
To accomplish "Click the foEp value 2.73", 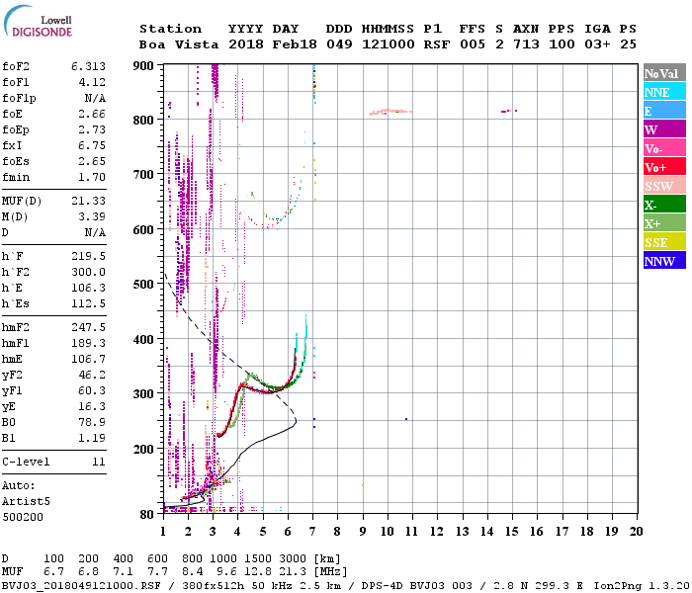I will [92, 130].
